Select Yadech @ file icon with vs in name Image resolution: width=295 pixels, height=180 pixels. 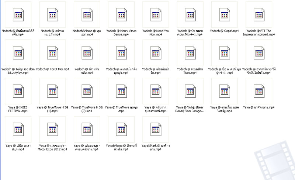click(x=259, y=53)
